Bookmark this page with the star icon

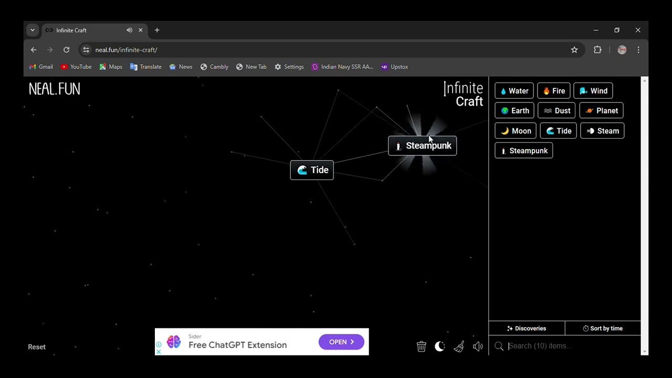click(574, 50)
